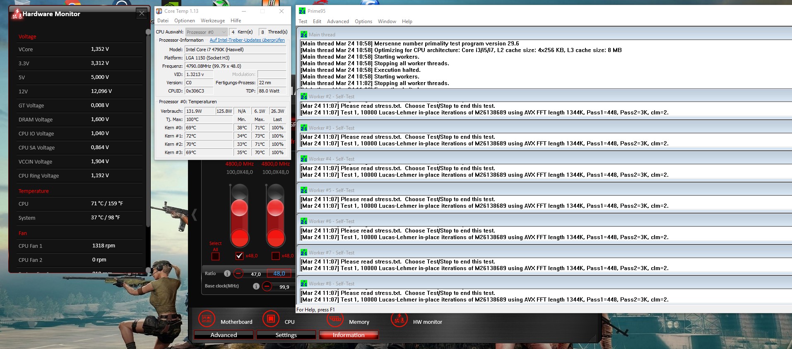792x349 pixels.
Task: Click the DRAM Voltage 1,600 V reading
Action: (x=100, y=119)
